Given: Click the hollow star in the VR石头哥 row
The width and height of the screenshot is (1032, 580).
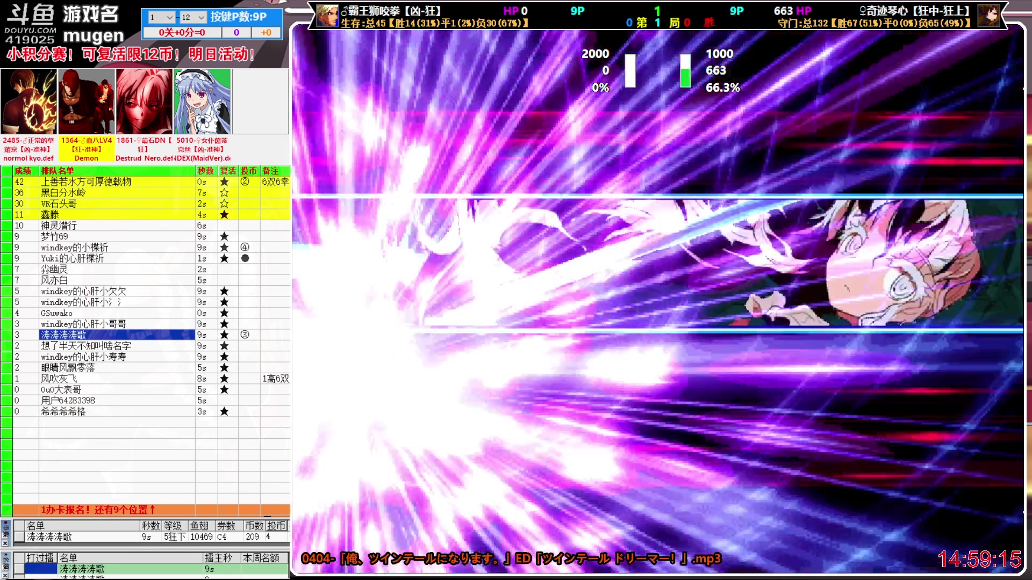Looking at the screenshot, I should [x=224, y=204].
